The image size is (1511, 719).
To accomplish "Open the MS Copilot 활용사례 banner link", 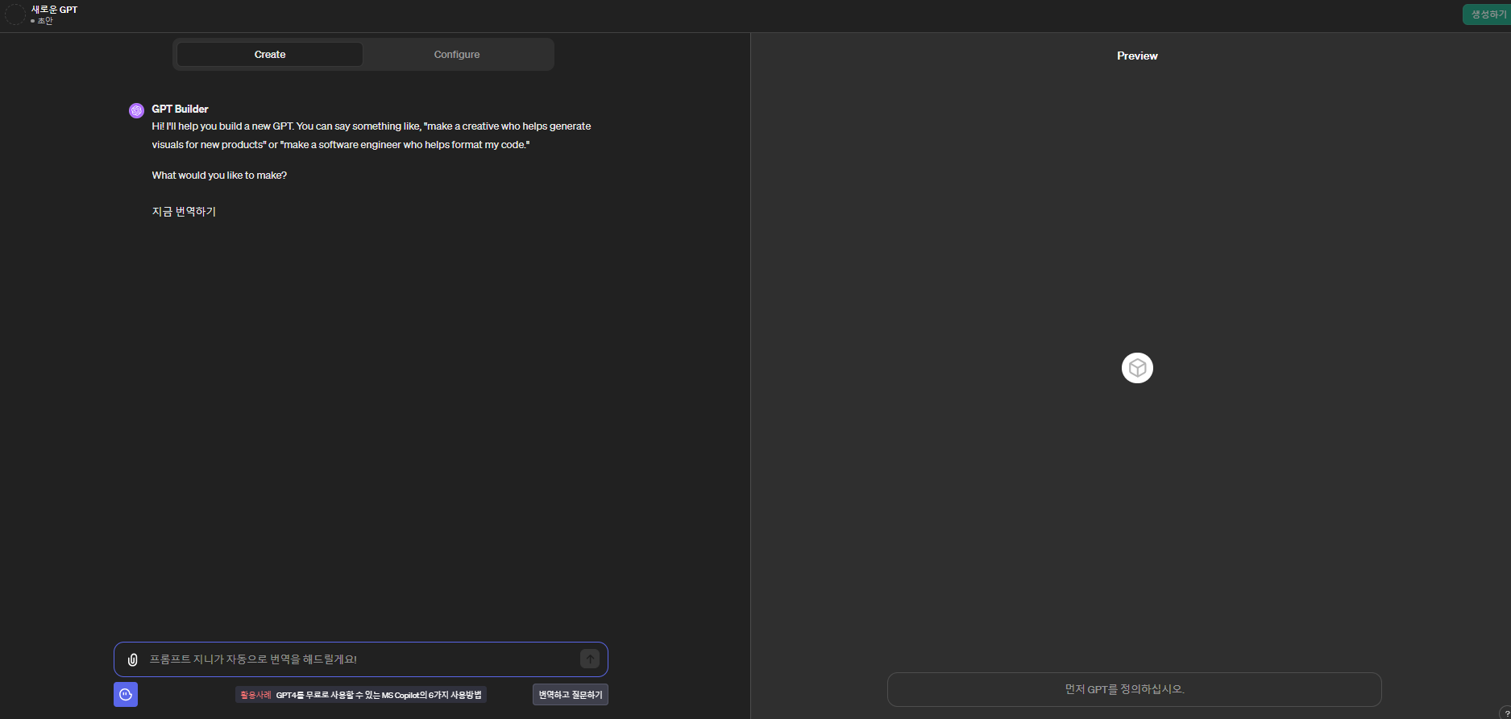I will pos(361,695).
